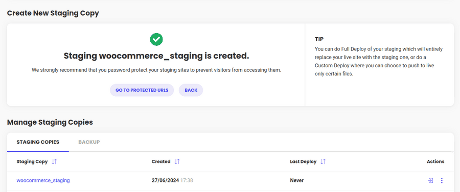Click the TIP heading in side panel
This screenshot has width=460, height=192.
click(319, 39)
